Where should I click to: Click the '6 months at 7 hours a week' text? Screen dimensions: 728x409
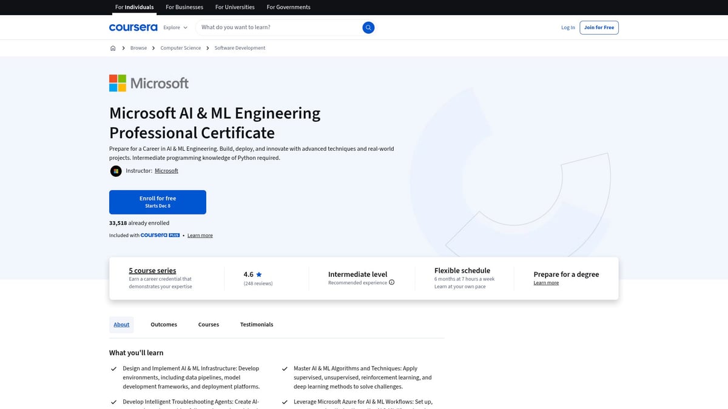pyautogui.click(x=464, y=279)
